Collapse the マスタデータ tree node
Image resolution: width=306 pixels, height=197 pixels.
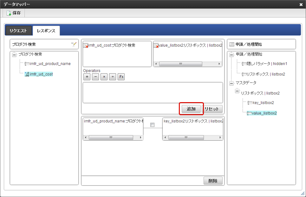coord(231,83)
